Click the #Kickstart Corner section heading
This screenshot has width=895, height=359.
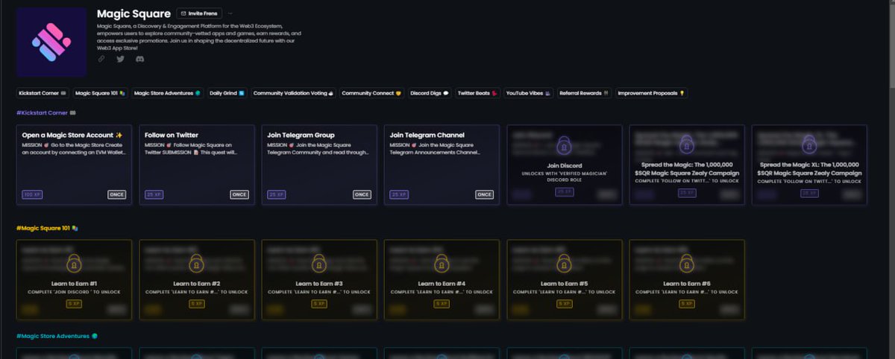click(45, 112)
